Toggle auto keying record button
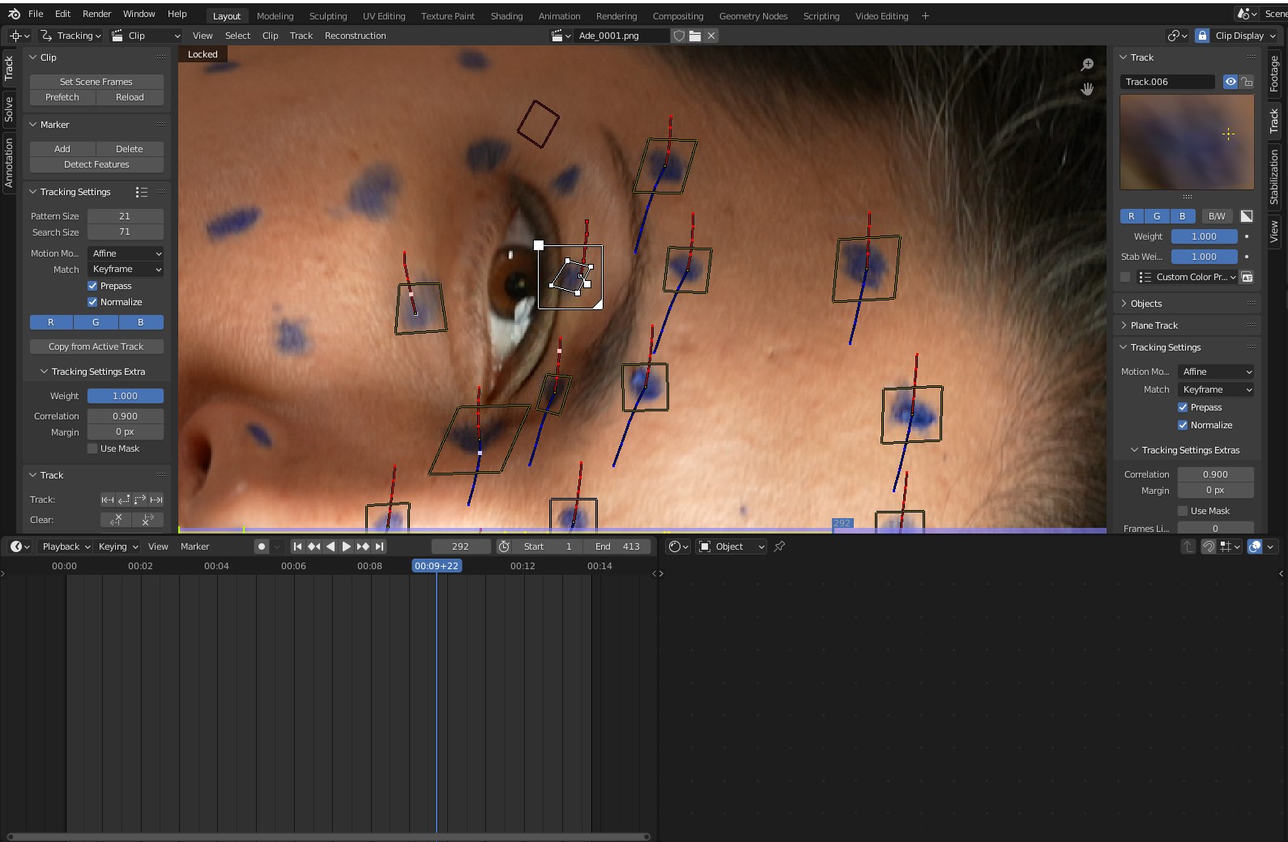The height and width of the screenshot is (842, 1288). 261,546
